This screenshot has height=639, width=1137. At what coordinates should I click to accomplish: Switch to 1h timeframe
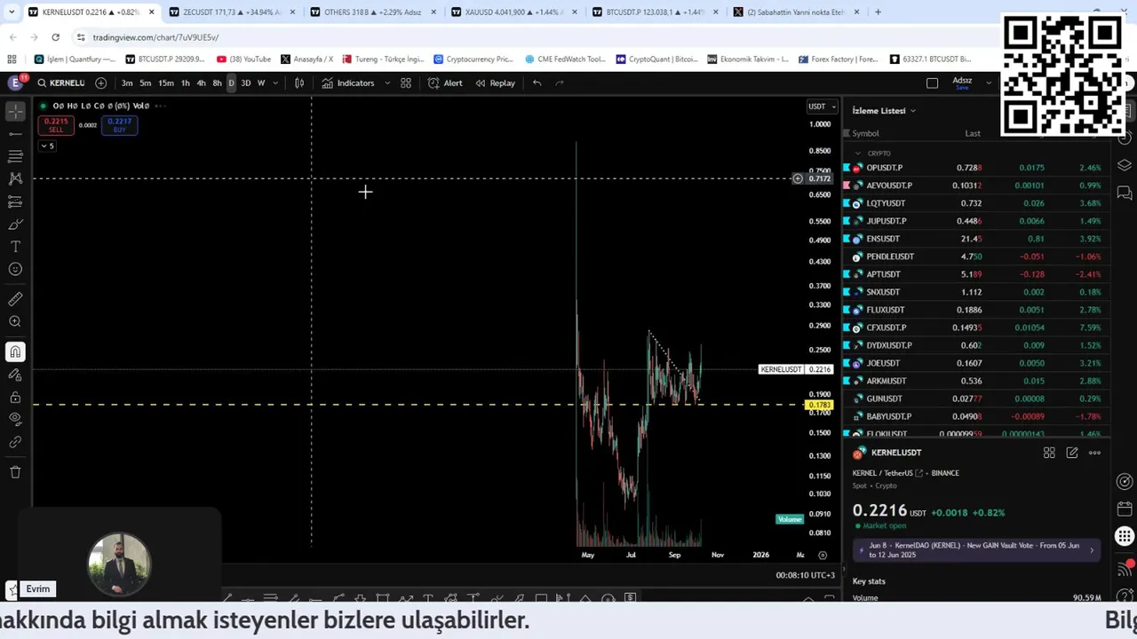click(x=185, y=83)
